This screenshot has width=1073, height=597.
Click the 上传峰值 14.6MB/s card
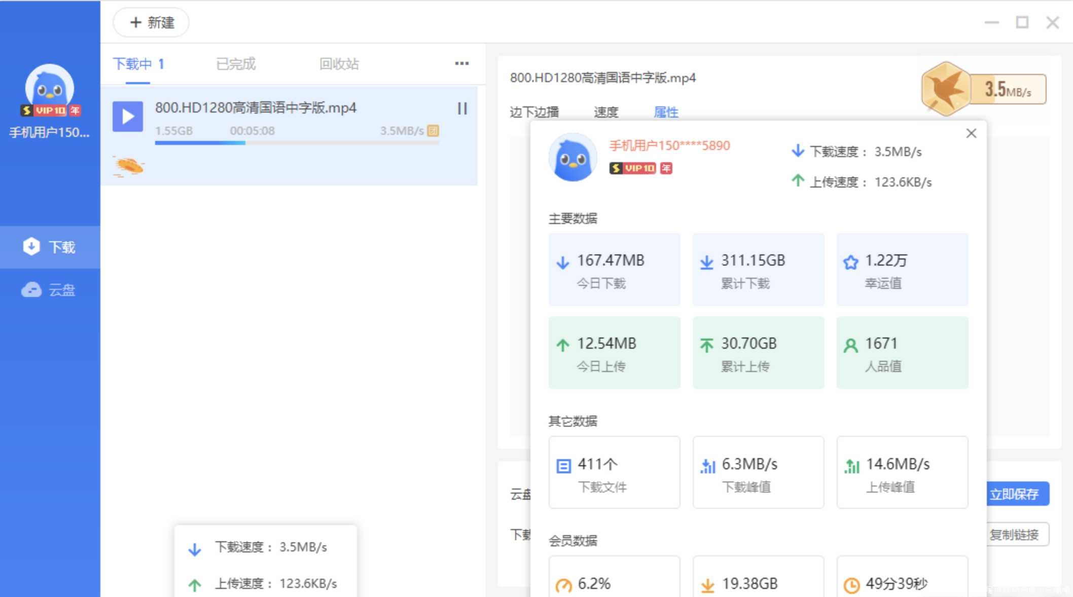click(x=902, y=472)
